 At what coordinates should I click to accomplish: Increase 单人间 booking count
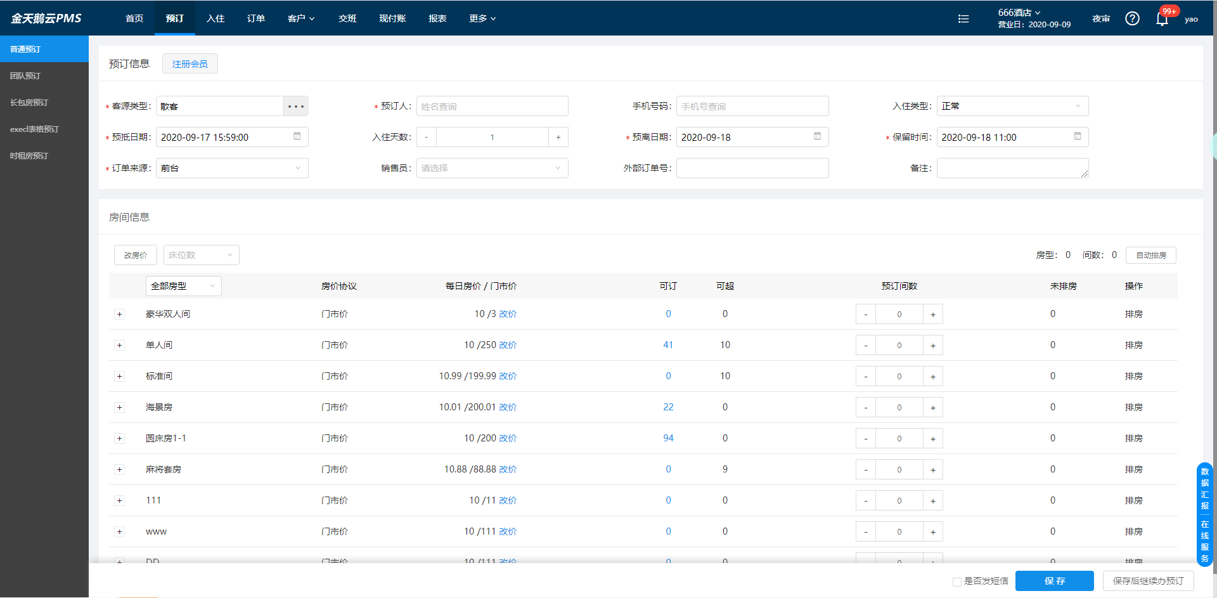point(933,345)
